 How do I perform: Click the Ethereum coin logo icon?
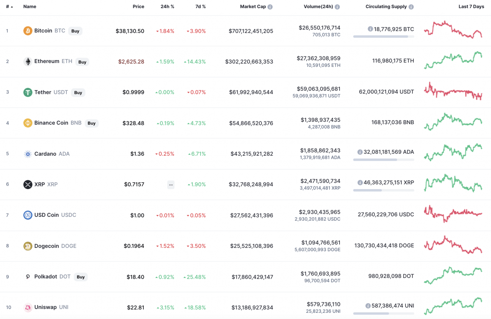pos(28,61)
